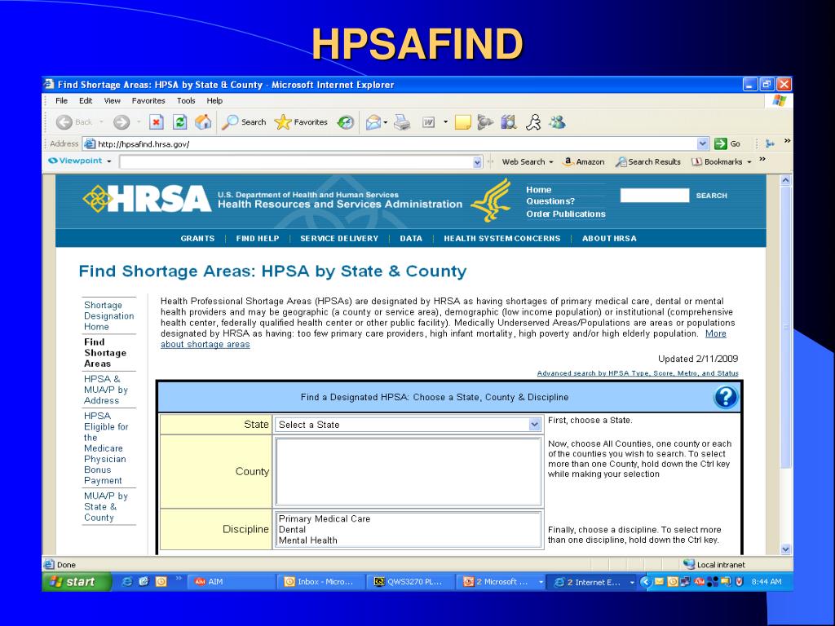Click the SEARCH button in HRSA header
The image size is (835, 626).
tap(711, 196)
